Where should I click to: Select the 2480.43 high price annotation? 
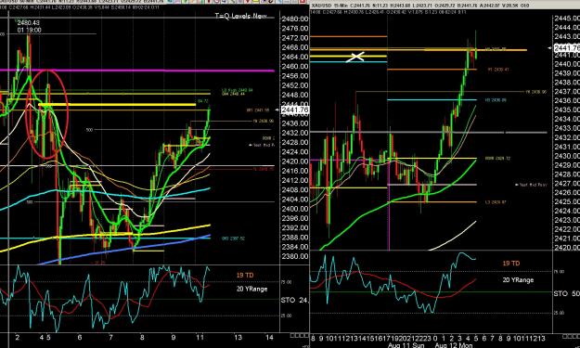click(x=29, y=23)
